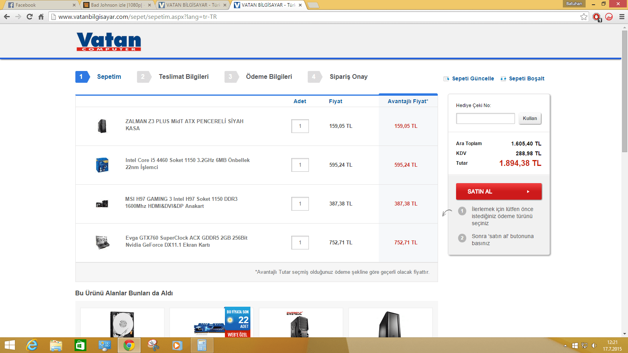The image size is (628, 353).
Task: Open File Explorer from the taskbar
Action: (x=56, y=345)
